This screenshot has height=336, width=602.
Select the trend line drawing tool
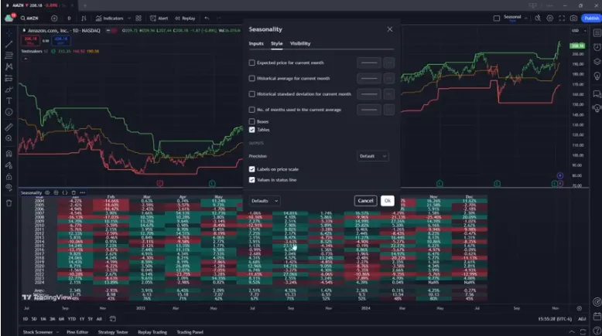pyautogui.click(x=9, y=44)
